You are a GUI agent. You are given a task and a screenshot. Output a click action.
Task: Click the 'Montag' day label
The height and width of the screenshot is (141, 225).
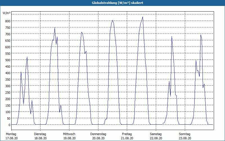click(11, 134)
